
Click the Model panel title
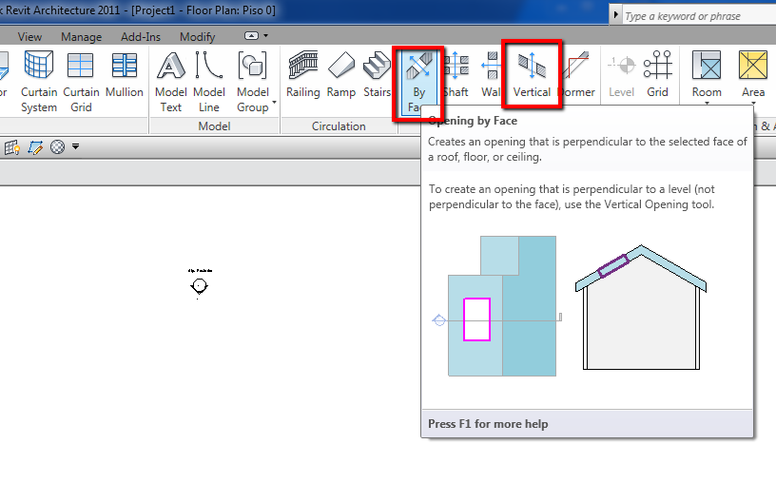pos(214,126)
